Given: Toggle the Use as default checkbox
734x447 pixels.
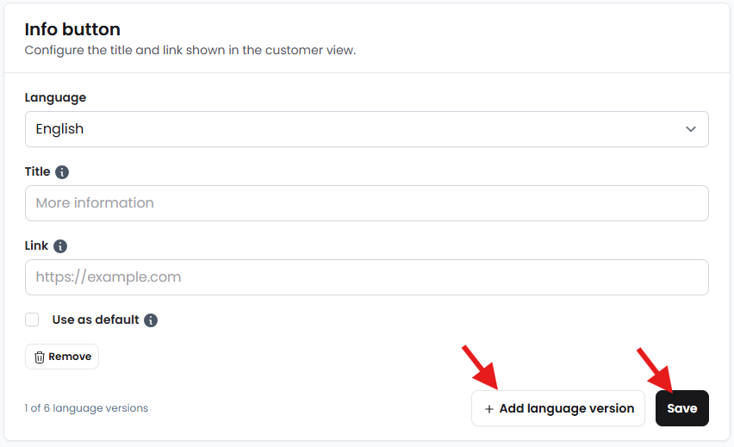Looking at the screenshot, I should (32, 320).
